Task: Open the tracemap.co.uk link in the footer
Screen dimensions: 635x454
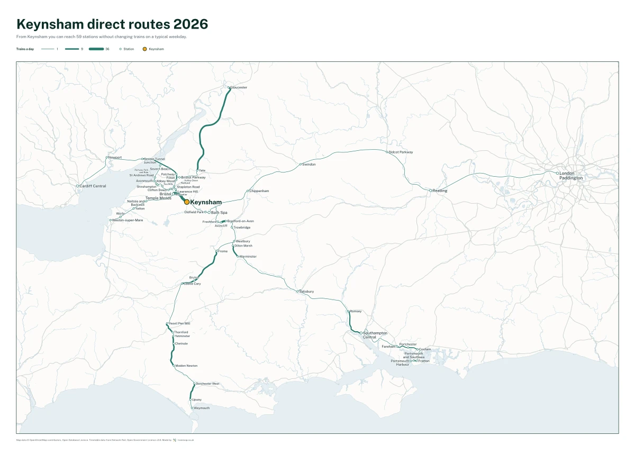Action: [186, 439]
